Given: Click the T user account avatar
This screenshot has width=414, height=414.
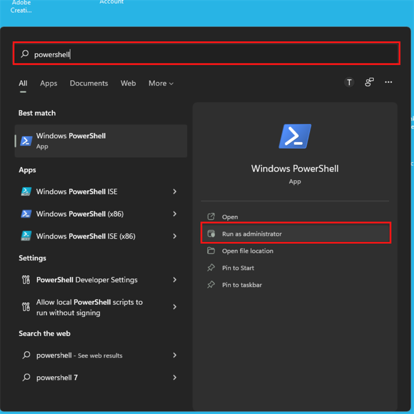Looking at the screenshot, I should click(349, 82).
